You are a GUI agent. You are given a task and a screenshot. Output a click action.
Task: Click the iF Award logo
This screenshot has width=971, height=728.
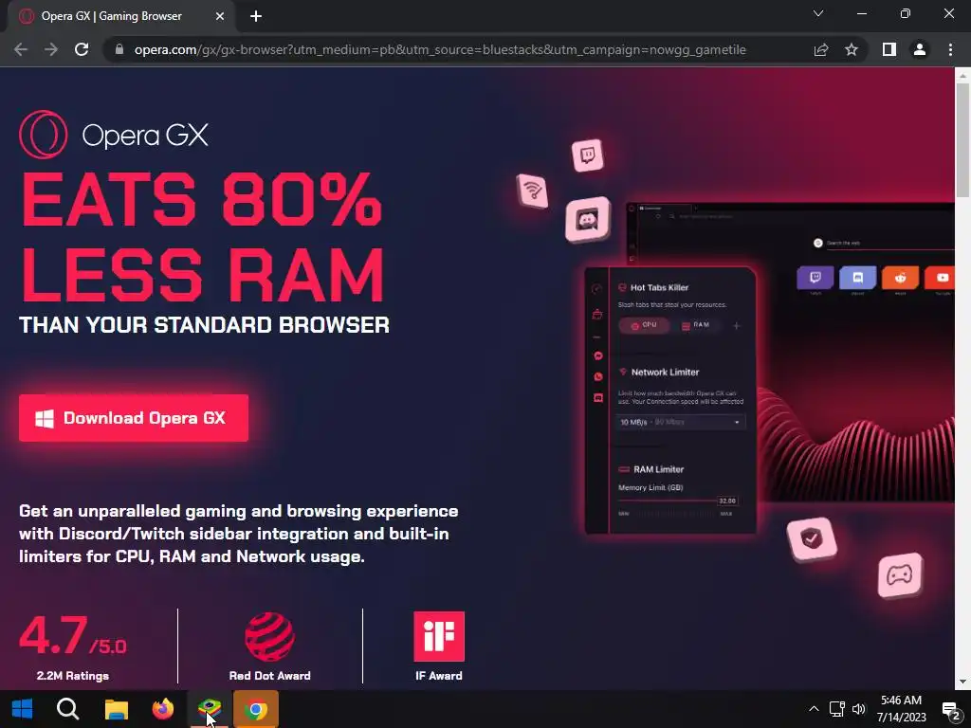pyautogui.click(x=439, y=636)
